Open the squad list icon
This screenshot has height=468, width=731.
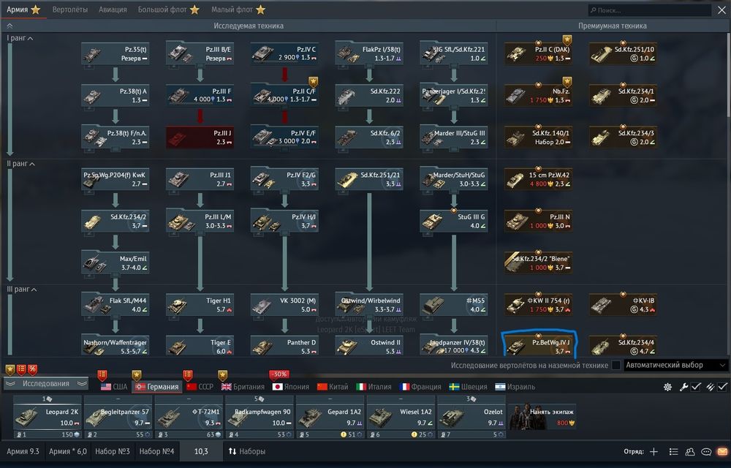coord(673,452)
